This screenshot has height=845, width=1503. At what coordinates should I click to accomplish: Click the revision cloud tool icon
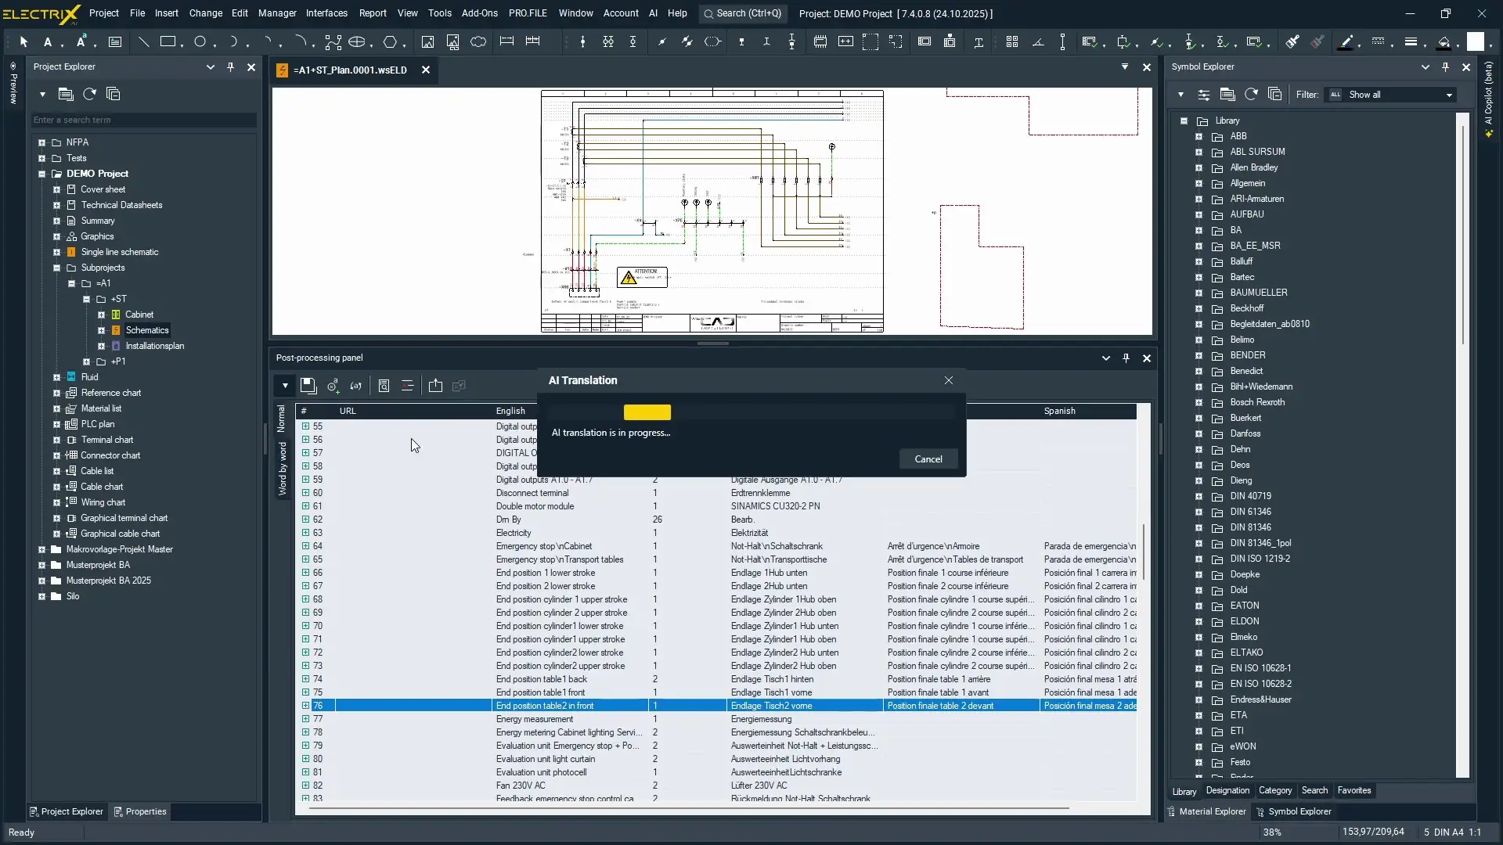point(478,42)
